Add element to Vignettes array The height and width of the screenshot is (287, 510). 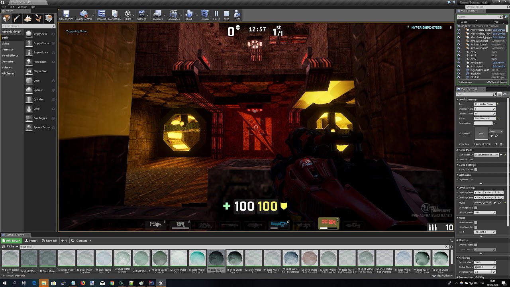point(496,144)
